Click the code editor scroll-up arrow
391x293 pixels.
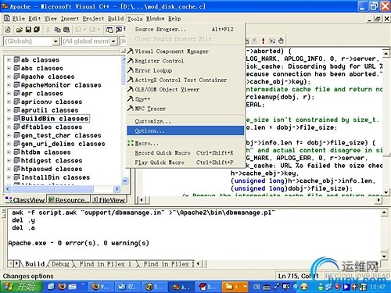click(386, 54)
